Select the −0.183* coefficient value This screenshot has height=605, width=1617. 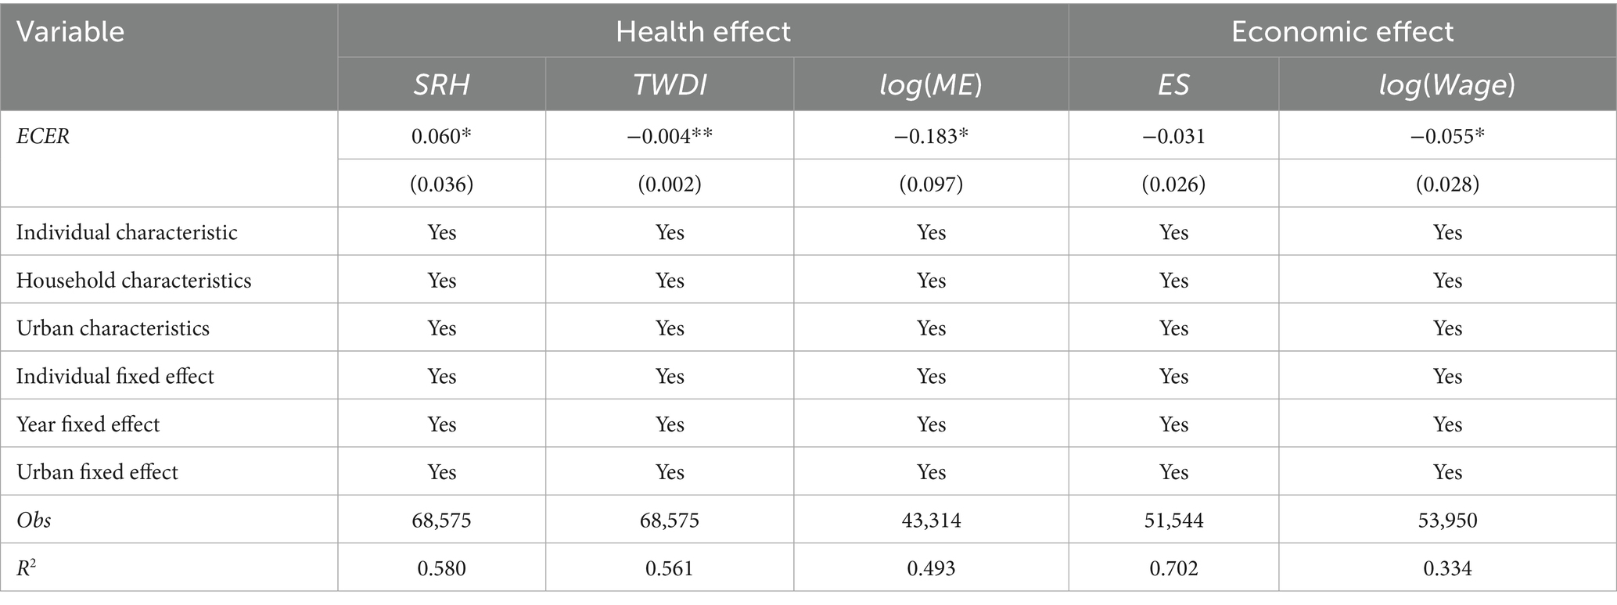click(931, 136)
